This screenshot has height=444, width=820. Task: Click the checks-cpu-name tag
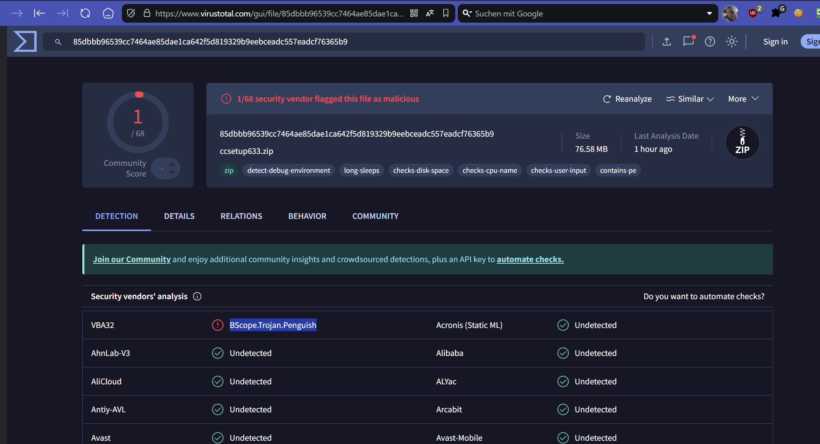point(490,170)
